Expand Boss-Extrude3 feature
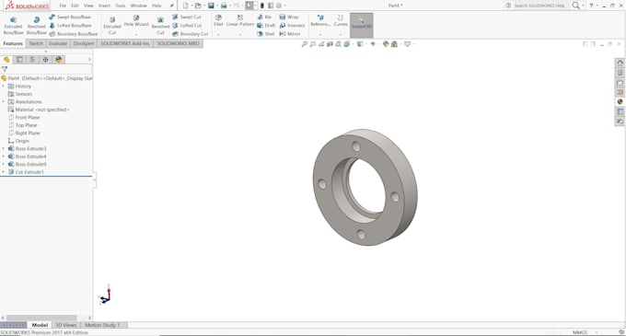This screenshot has width=626, height=336. pyautogui.click(x=4, y=148)
